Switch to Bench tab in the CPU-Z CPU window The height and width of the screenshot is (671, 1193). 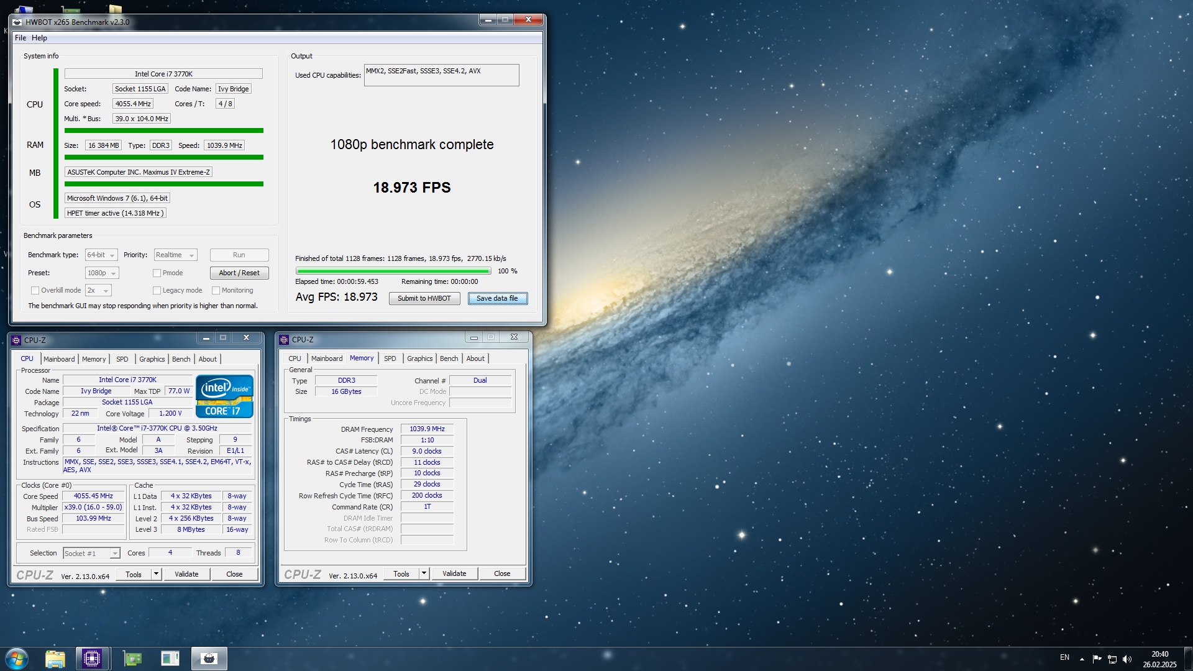coord(181,359)
